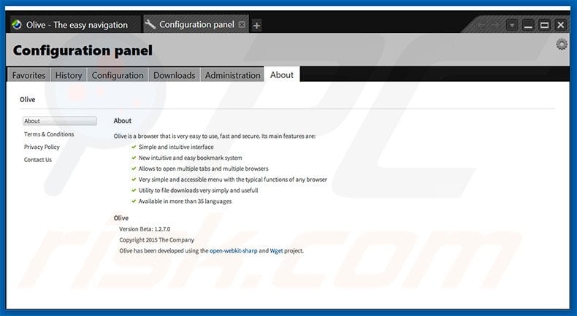Click the Olive globe icon in the first tab
Image resolution: width=577 pixels, height=316 pixels.
(17, 25)
